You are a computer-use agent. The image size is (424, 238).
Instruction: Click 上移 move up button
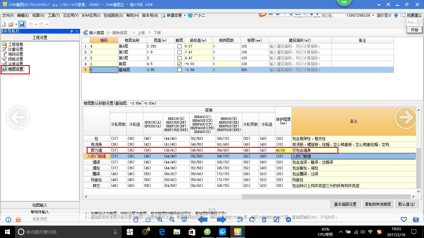point(138,33)
